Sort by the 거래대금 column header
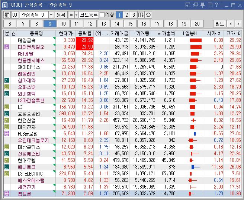 (x=119, y=33)
